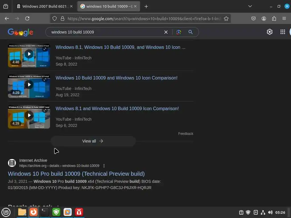
Task: Launch Files manager from taskbar
Action: tap(22, 212)
